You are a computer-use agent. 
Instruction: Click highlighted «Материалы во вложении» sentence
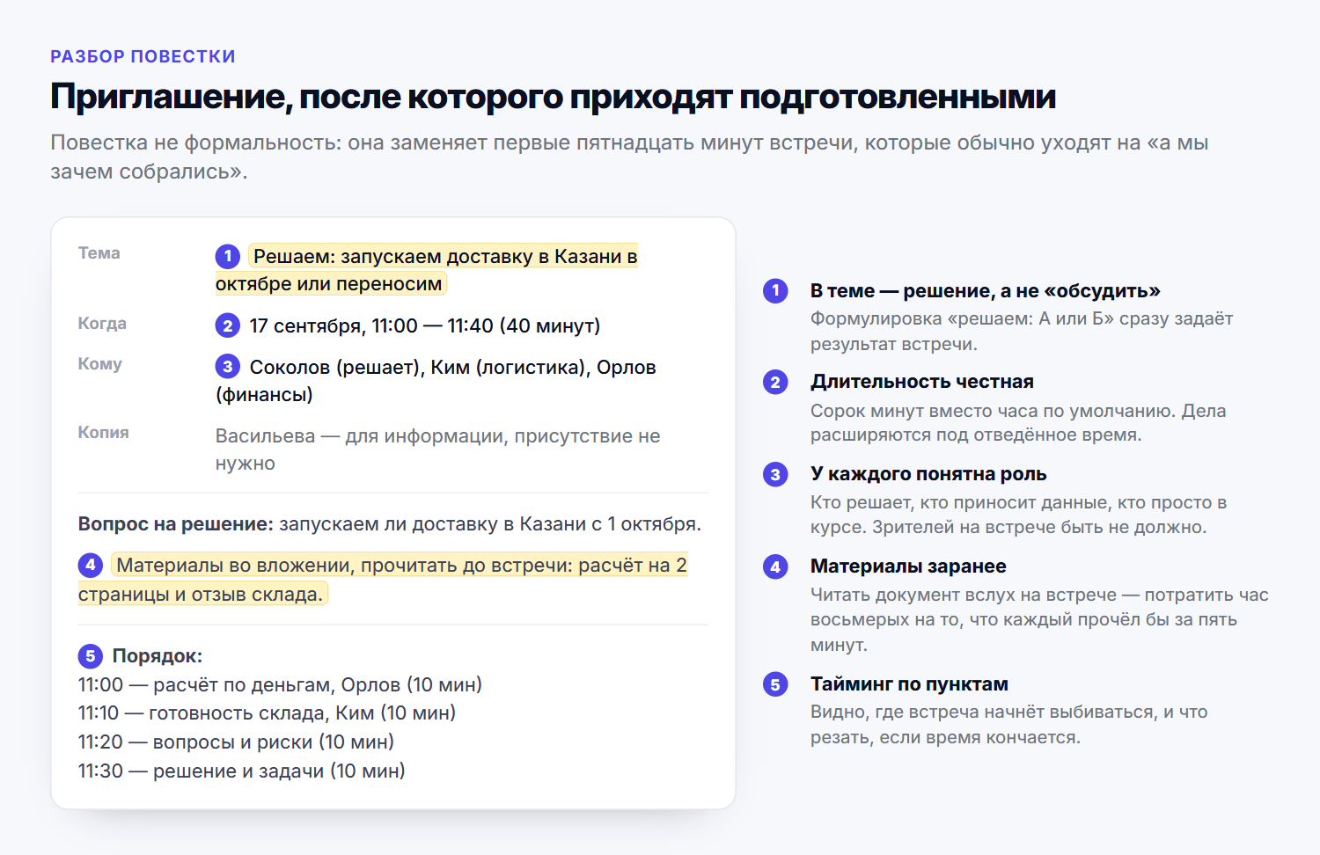[x=384, y=580]
